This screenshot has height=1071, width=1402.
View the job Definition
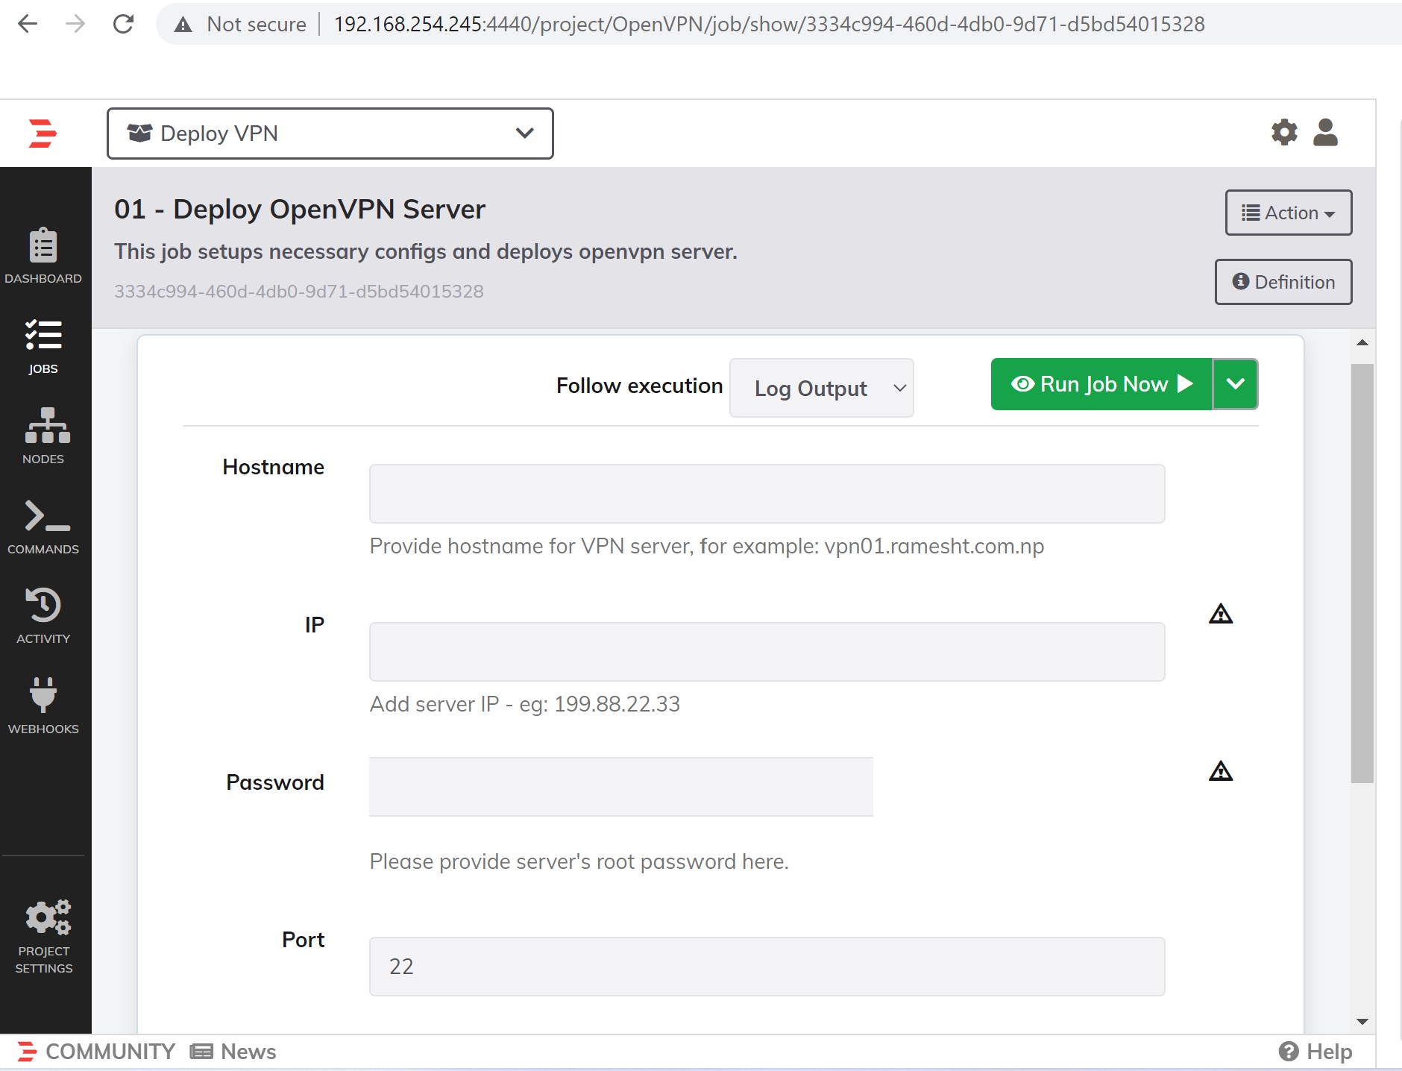[x=1283, y=282]
